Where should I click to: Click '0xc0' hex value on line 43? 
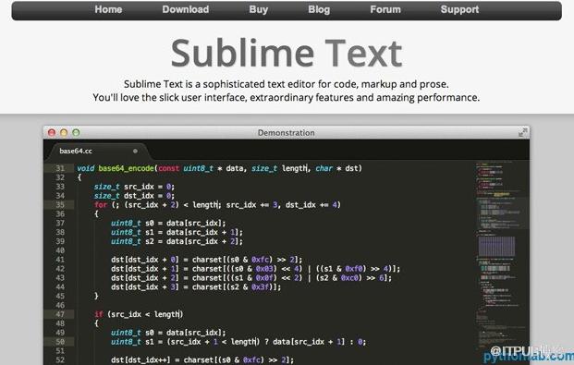click(349, 278)
